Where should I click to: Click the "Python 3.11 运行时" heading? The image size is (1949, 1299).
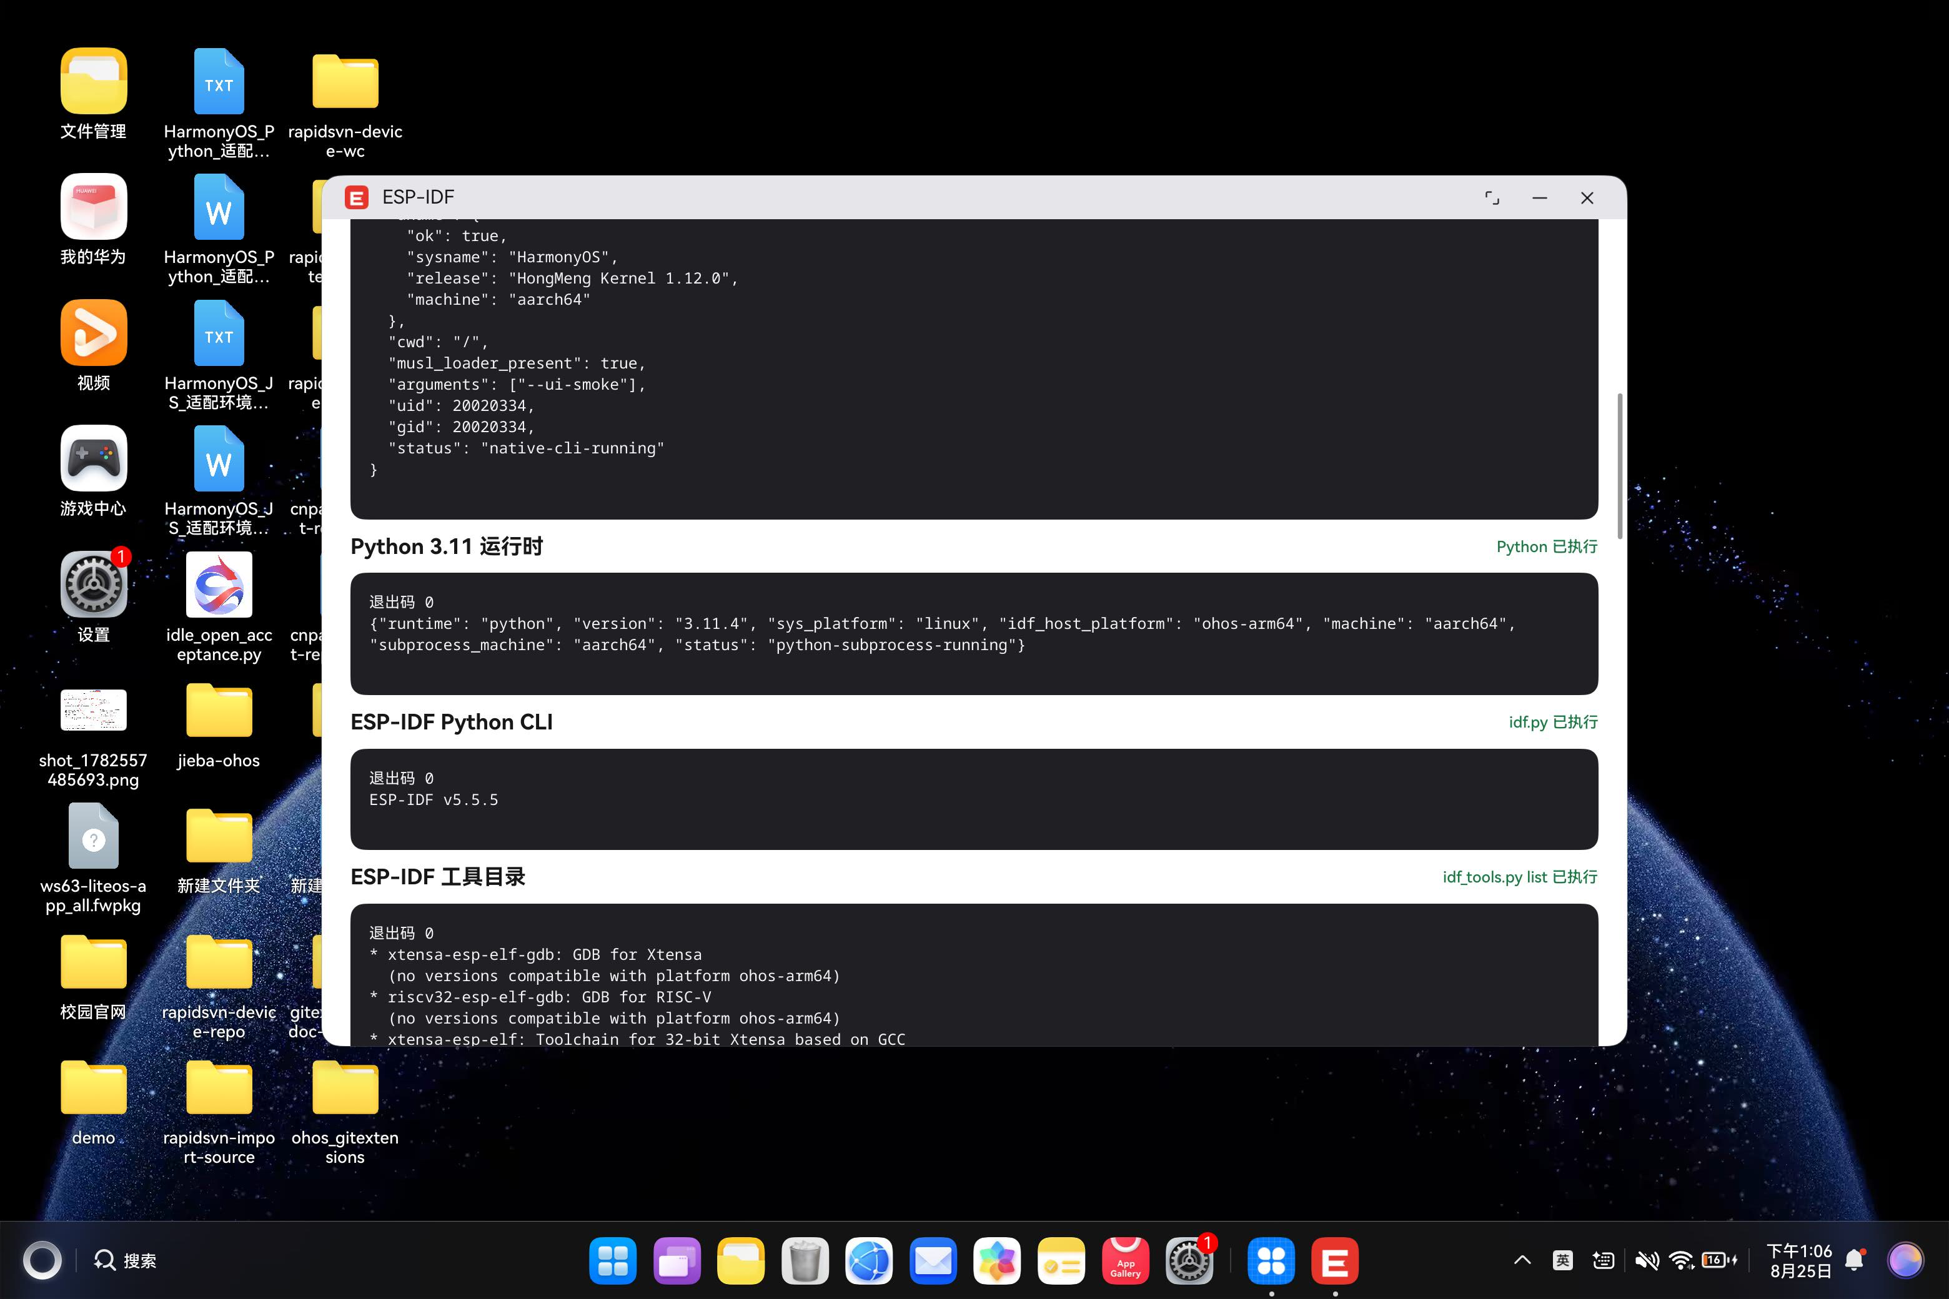pos(447,547)
